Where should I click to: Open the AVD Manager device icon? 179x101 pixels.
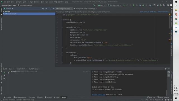pyautogui.click(x=161, y=5)
